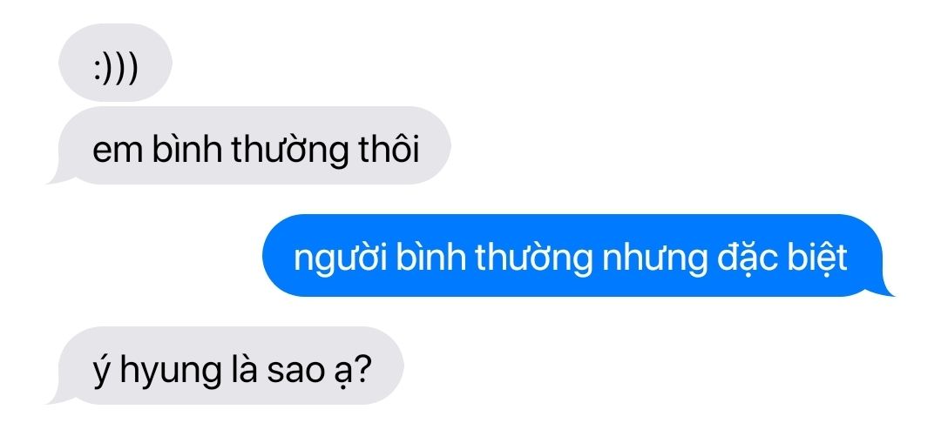
Task: Click the letter "ý" starting the last message
Action: pos(101,370)
